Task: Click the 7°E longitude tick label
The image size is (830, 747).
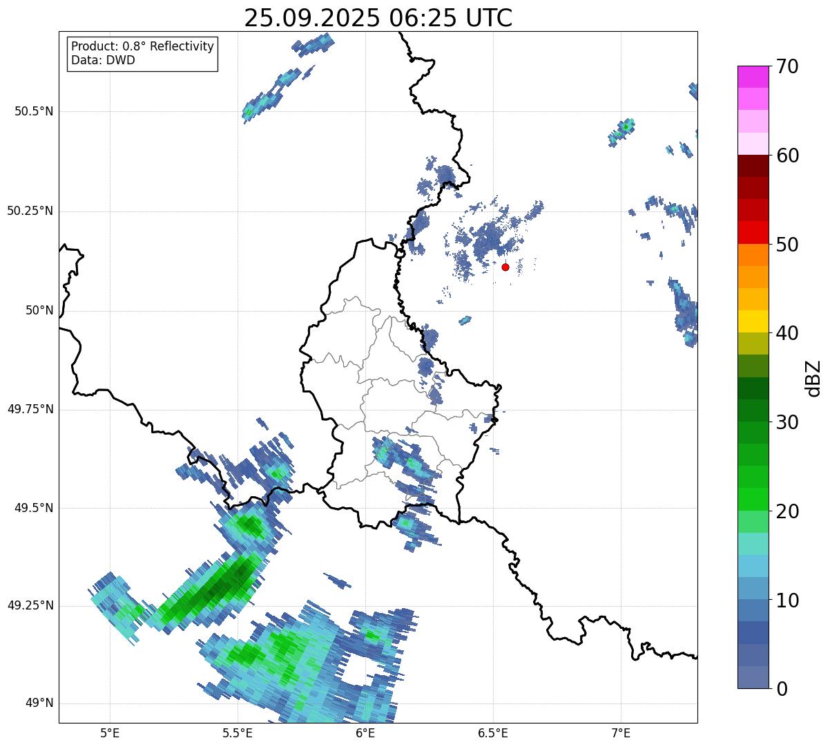Action: pos(621,732)
